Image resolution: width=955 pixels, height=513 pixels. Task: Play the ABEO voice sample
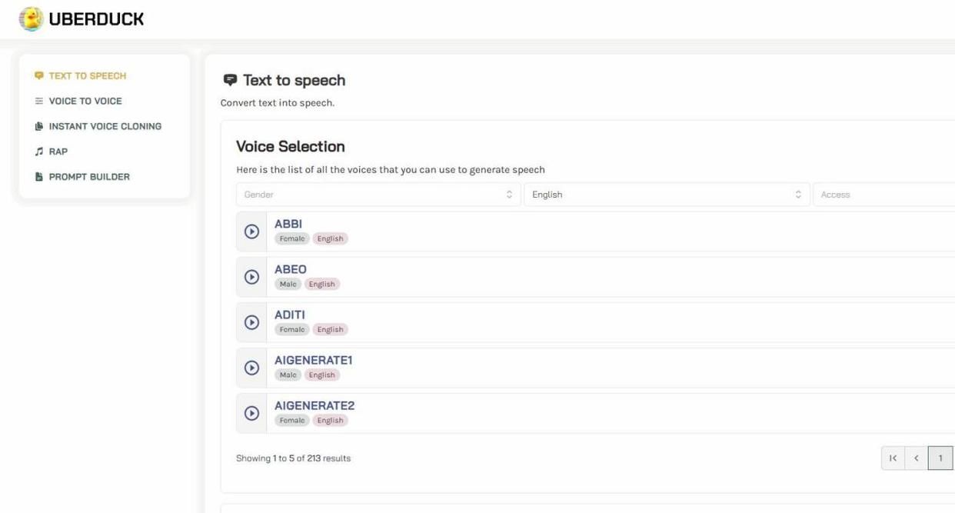[251, 277]
